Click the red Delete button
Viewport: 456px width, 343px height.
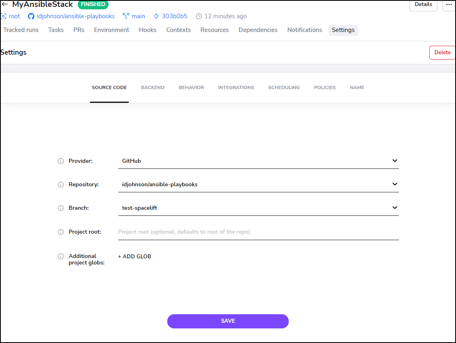point(442,53)
